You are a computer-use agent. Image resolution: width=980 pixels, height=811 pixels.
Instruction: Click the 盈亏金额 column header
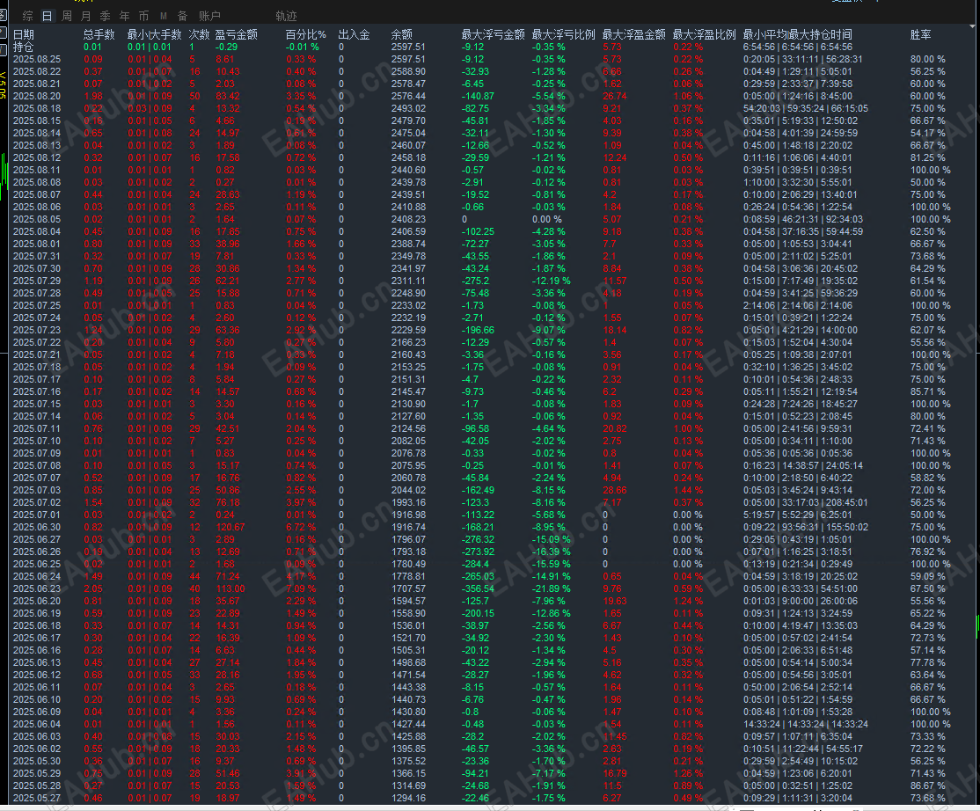pos(237,34)
